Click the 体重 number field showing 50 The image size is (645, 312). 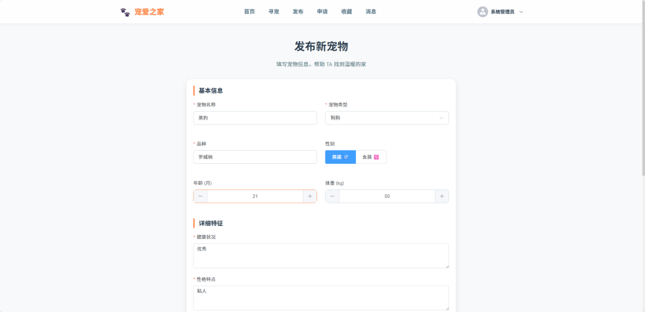(x=387, y=196)
